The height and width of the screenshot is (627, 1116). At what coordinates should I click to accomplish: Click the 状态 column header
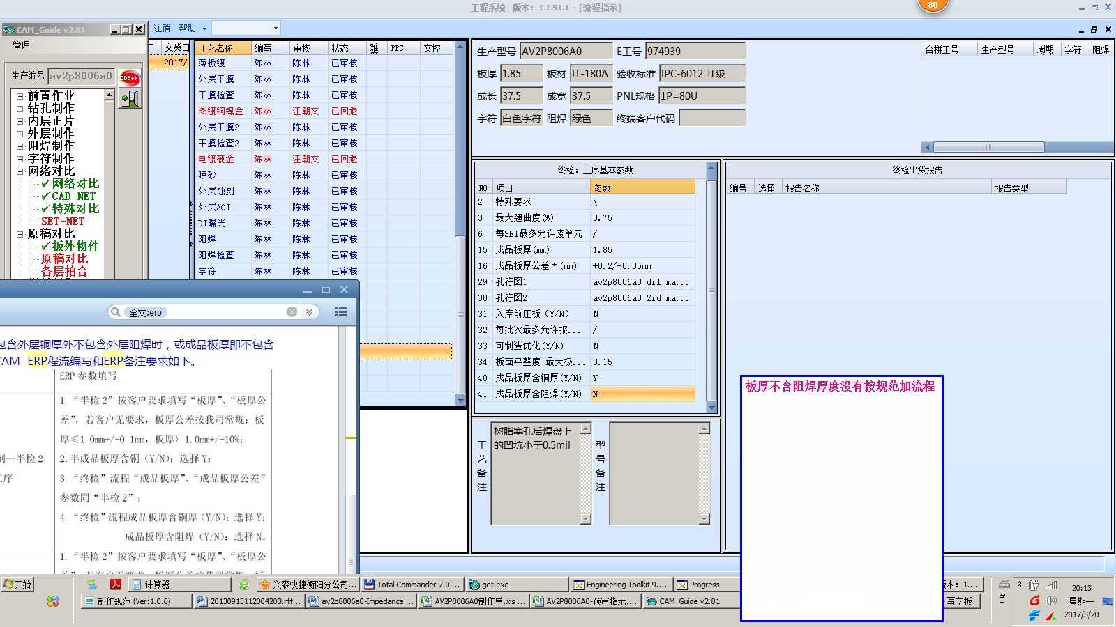pos(347,48)
